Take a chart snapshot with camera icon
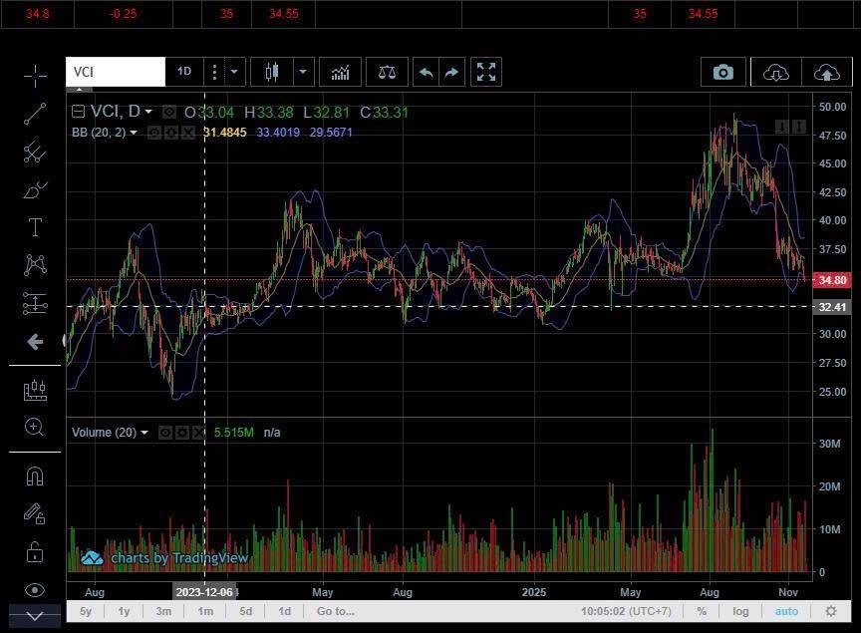 [x=723, y=72]
